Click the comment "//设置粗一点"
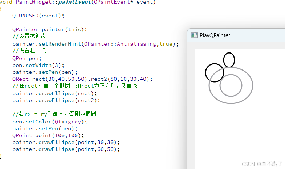The width and height of the screenshot is (285, 169). [29, 51]
